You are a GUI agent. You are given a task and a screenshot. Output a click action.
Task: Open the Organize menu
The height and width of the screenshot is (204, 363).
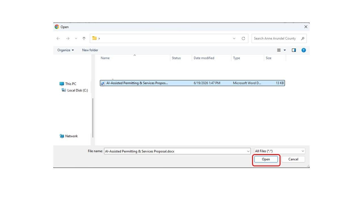[x=66, y=50]
